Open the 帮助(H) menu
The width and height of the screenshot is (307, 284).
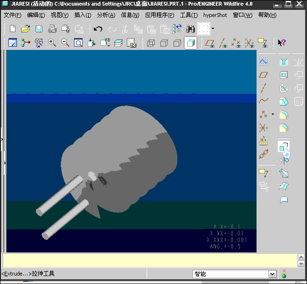point(267,15)
